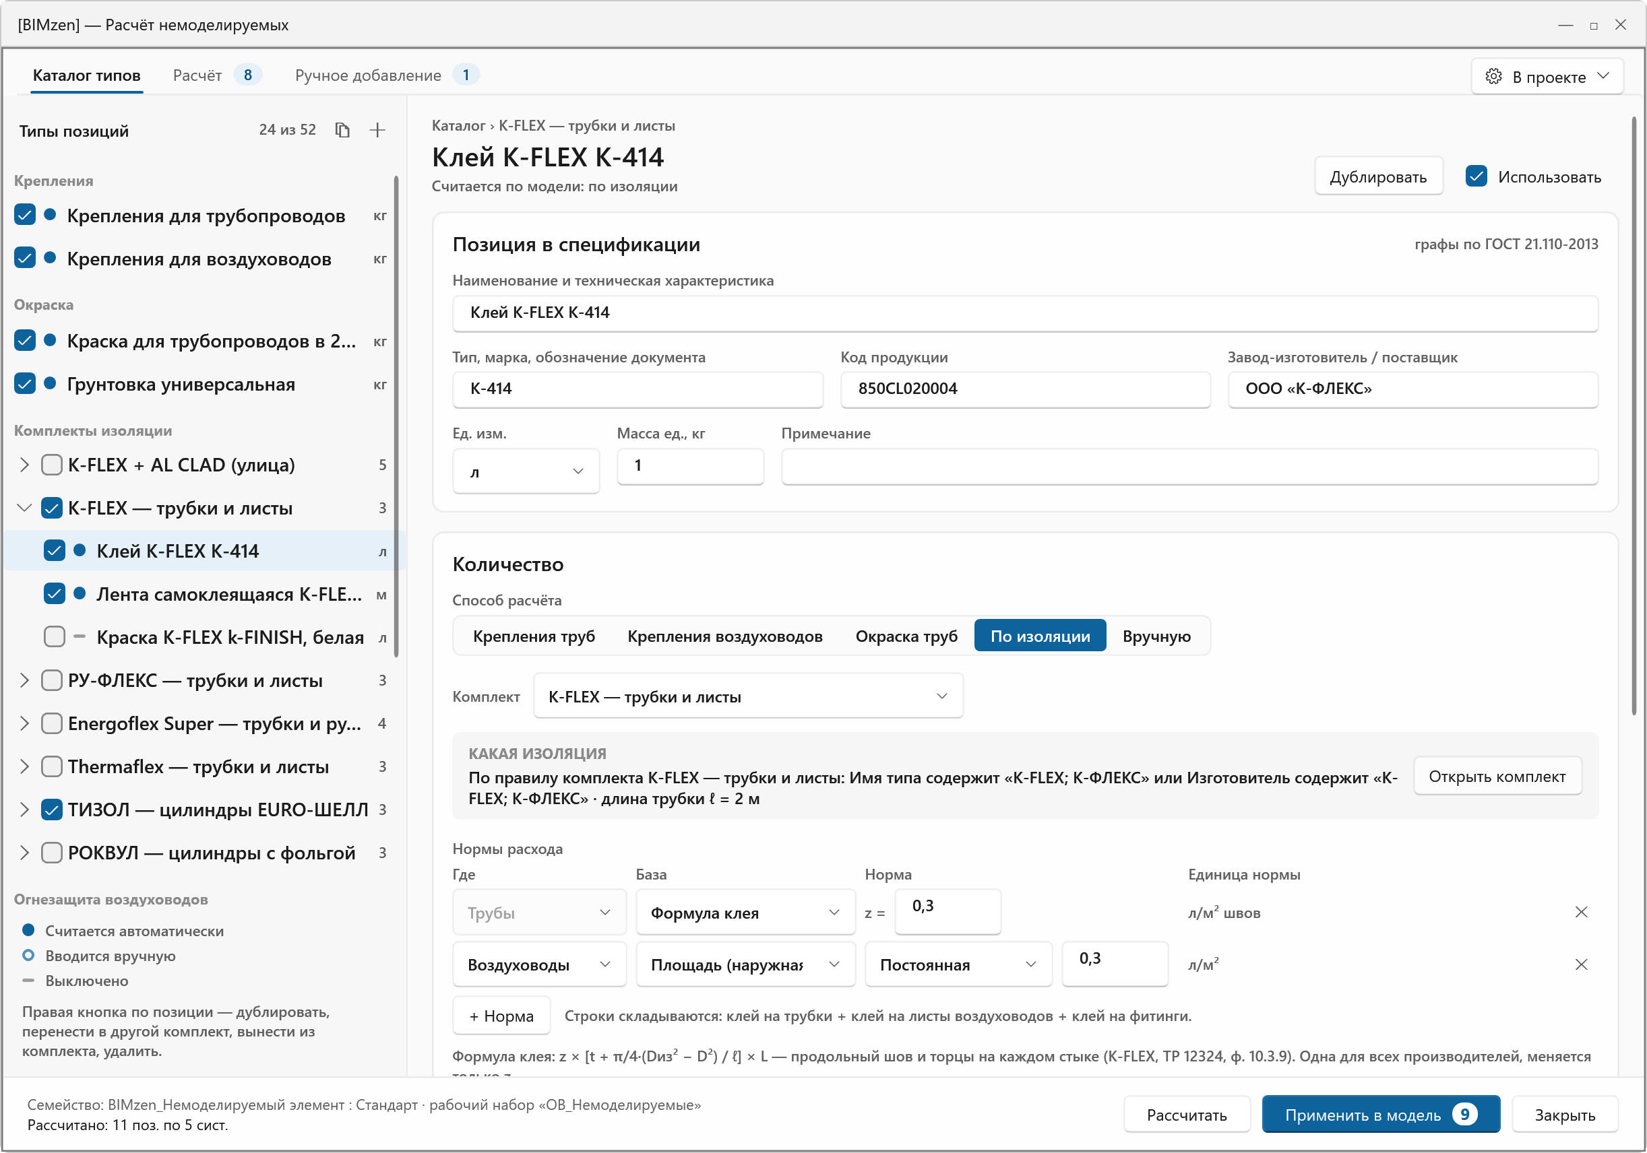Choose Окраска труб calculation method
The width and height of the screenshot is (1647, 1153).
coord(906,636)
